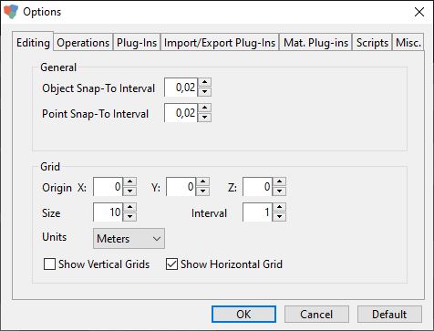Increase the Grid Size value

(x=130, y=208)
